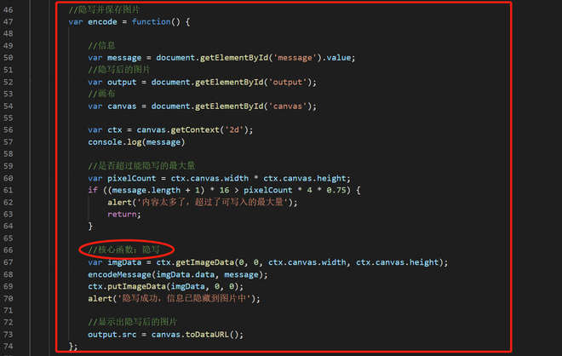Click the pixelCount variable on line 60

[x=132, y=178]
